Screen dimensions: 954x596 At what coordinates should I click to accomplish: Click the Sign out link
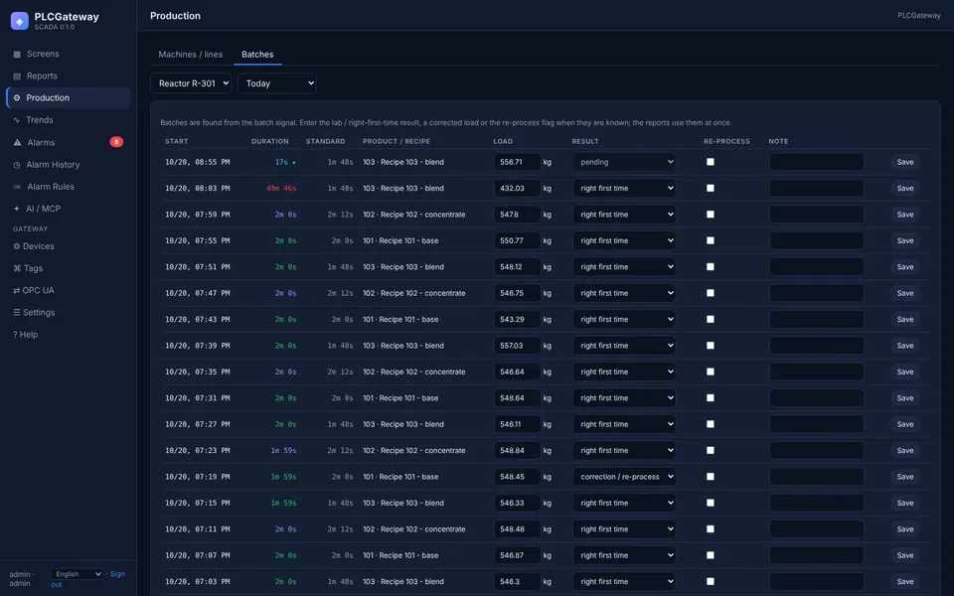click(117, 574)
